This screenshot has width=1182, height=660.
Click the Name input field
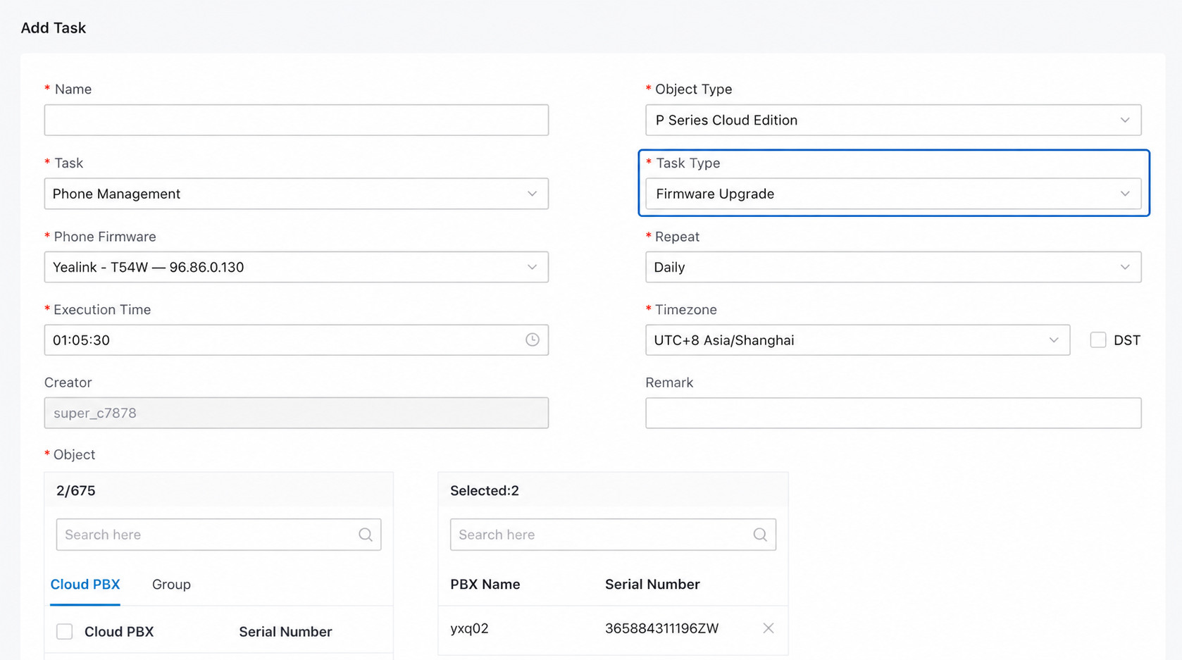(296, 120)
